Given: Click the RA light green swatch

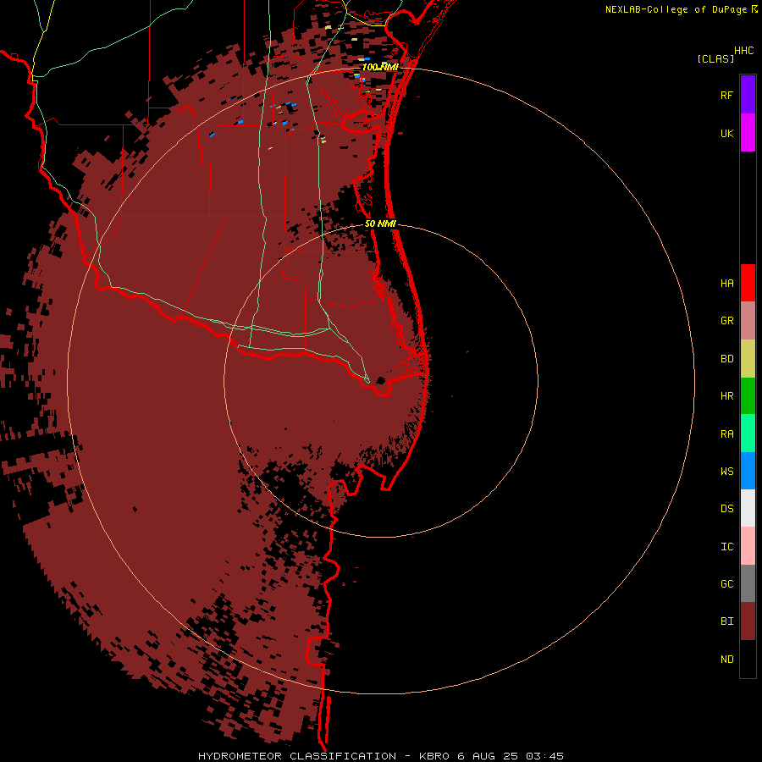Looking at the screenshot, I should [x=748, y=433].
